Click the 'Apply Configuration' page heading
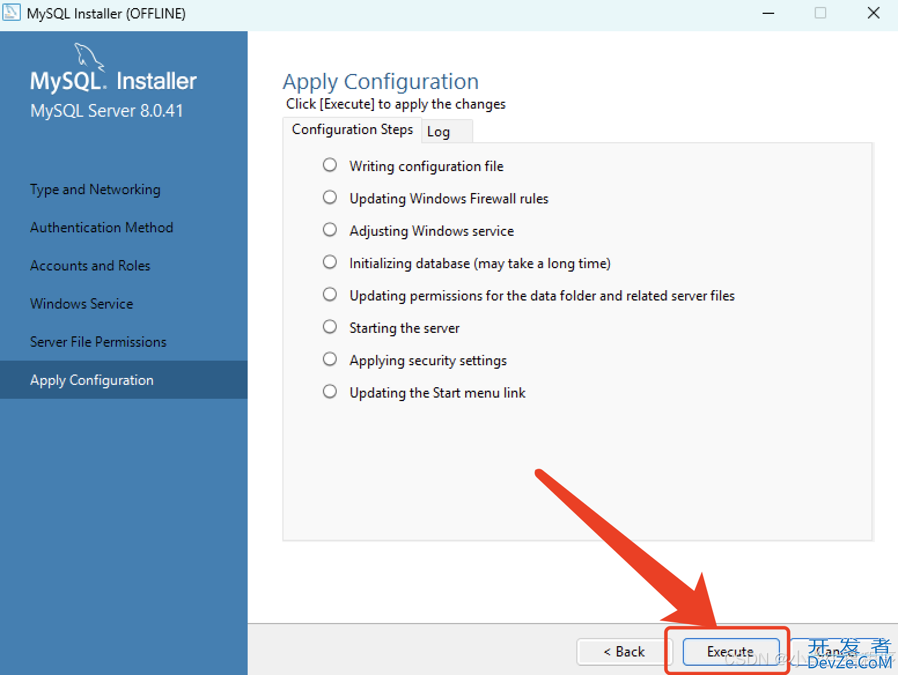The height and width of the screenshot is (675, 898). pos(381,82)
